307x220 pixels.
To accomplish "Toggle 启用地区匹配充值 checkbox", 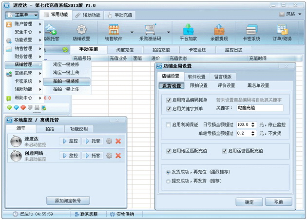I will point(169,151).
